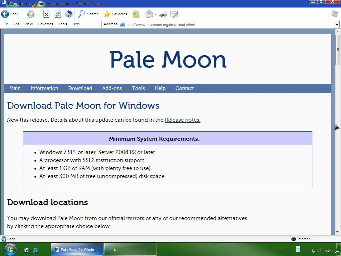Open the History toolbar icon
341x256 pixels.
(x=136, y=14)
